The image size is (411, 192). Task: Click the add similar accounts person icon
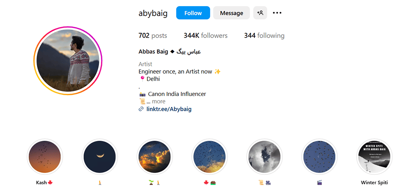pyautogui.click(x=260, y=13)
